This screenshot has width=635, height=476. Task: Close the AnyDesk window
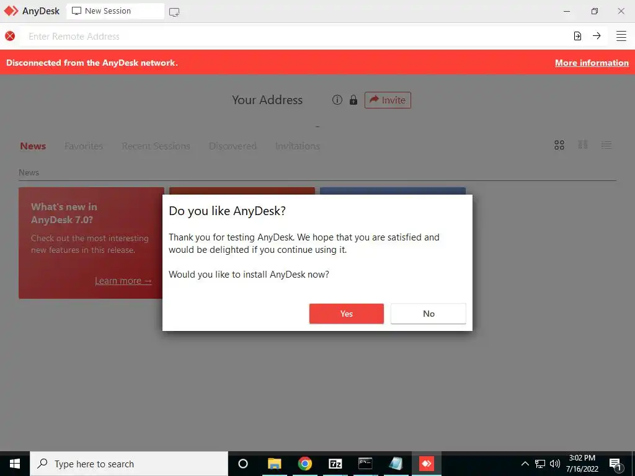click(621, 11)
